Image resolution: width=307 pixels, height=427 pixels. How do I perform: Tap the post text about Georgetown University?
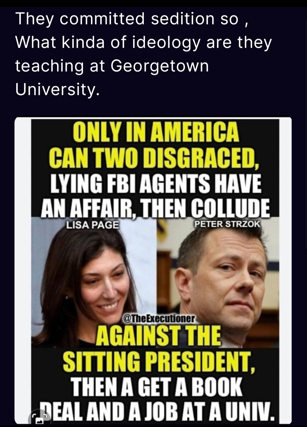coord(144,54)
